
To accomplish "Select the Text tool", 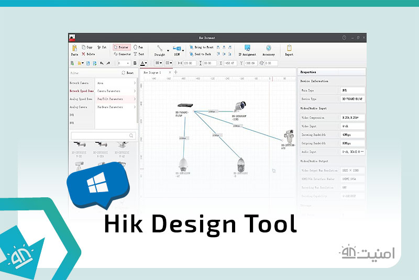I will [x=139, y=54].
